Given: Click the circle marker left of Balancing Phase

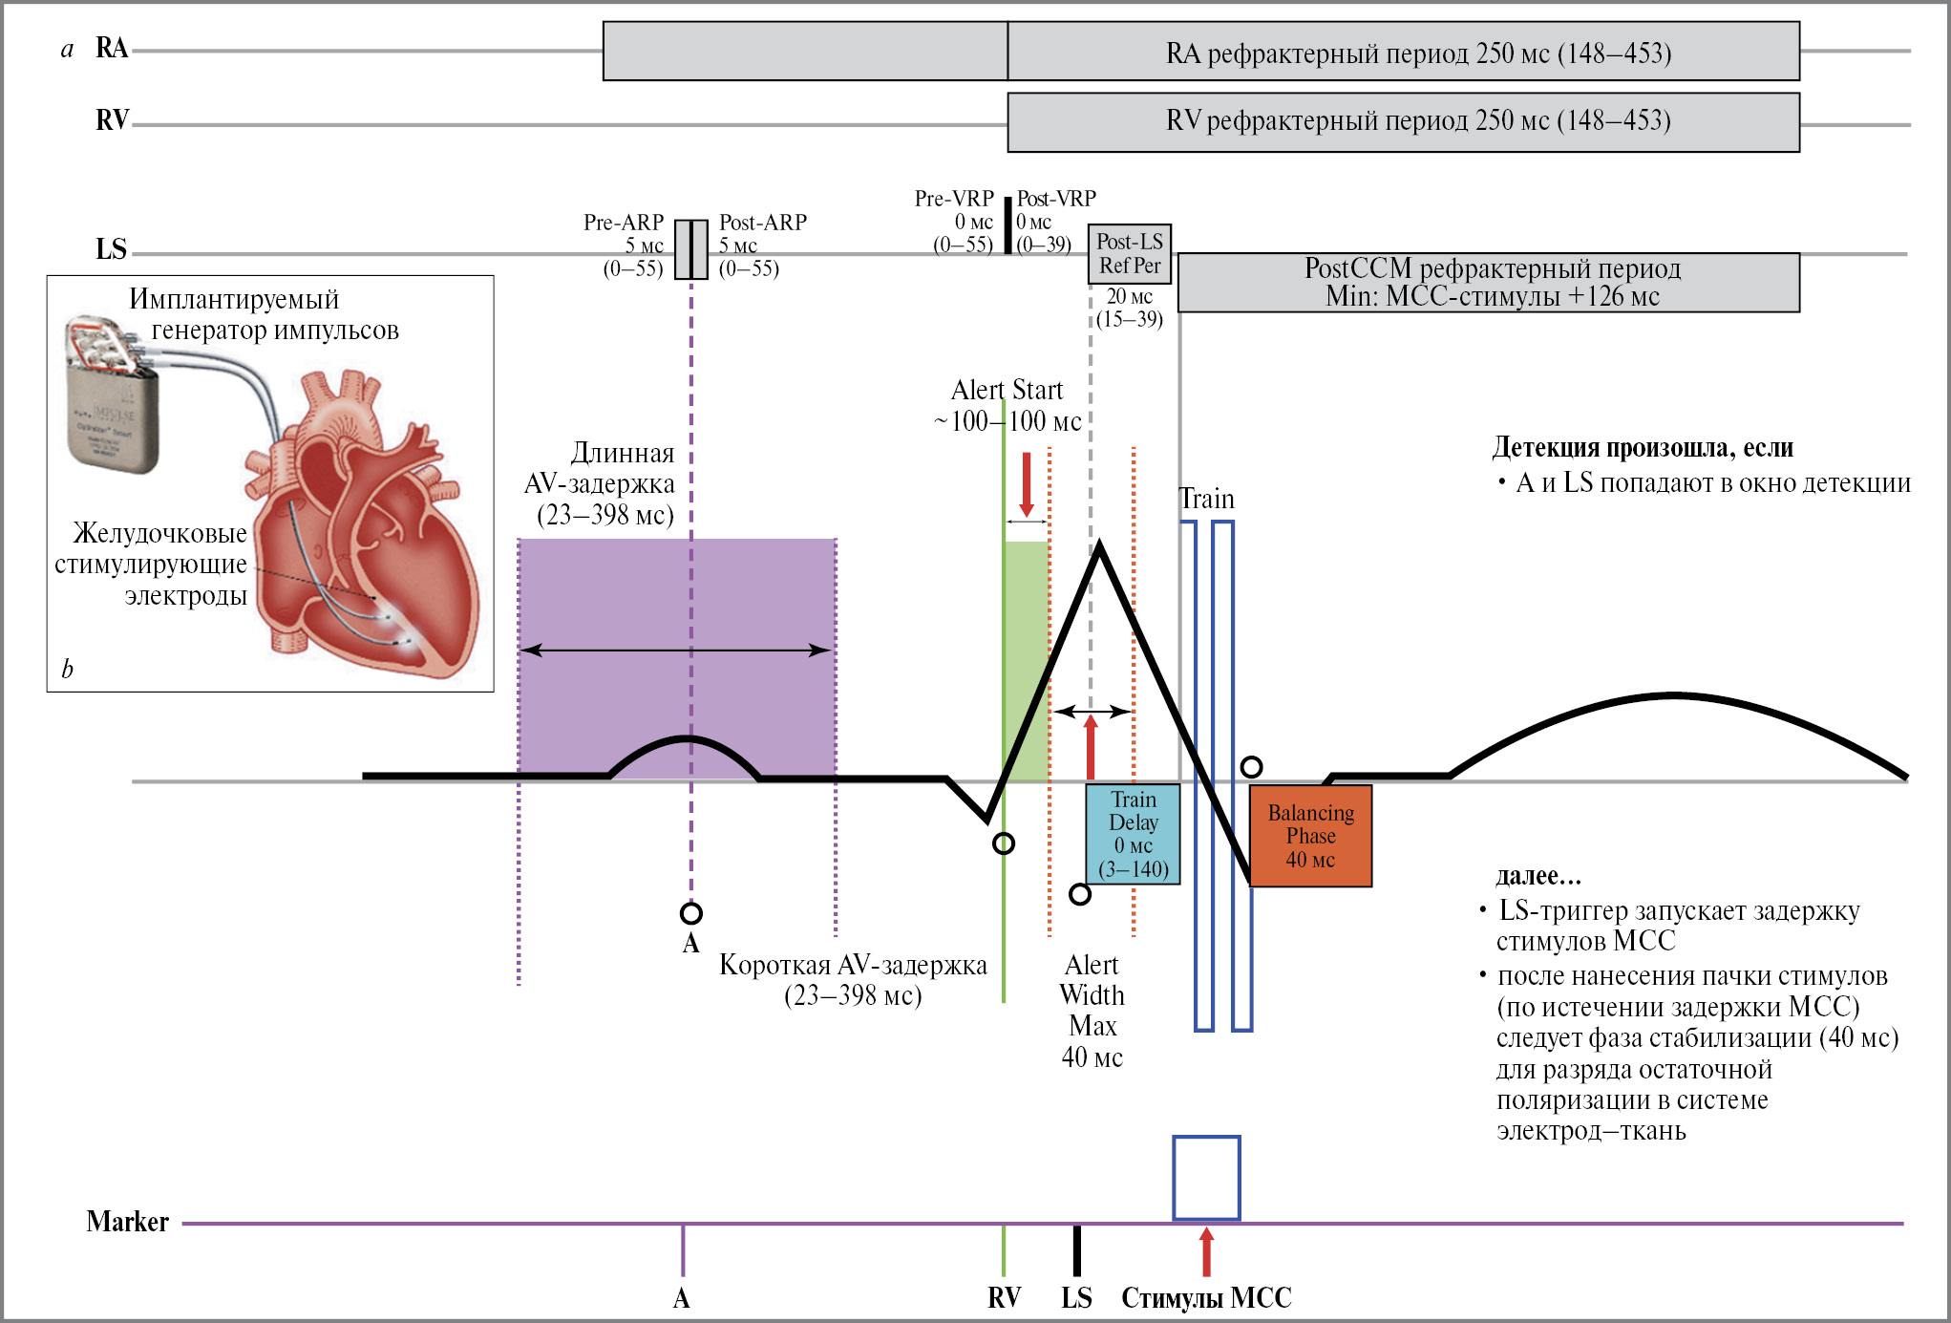Looking at the screenshot, I should (1251, 767).
